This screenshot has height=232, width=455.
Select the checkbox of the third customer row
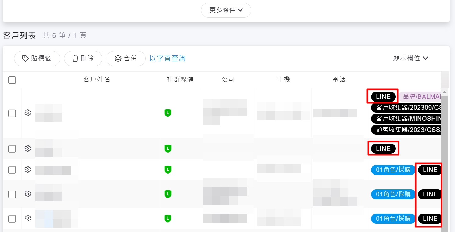[12, 170]
